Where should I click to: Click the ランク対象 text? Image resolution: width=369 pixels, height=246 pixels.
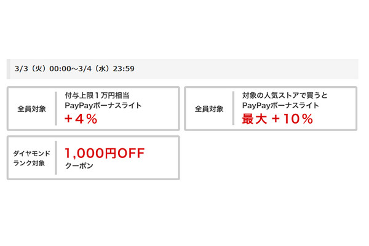(31, 163)
